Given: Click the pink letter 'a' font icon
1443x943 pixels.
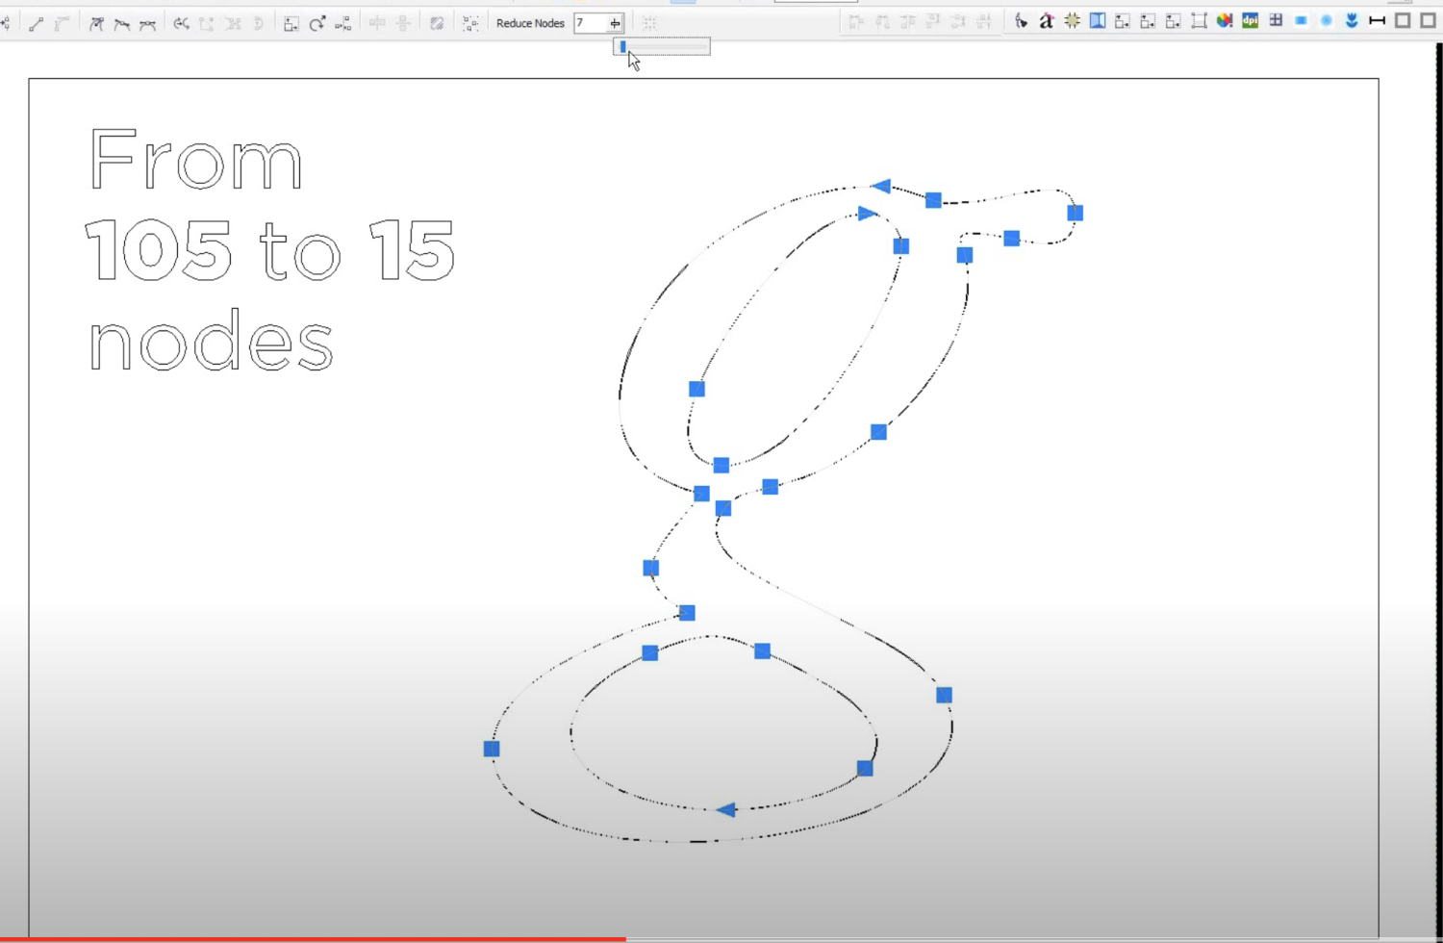Looking at the screenshot, I should click(1047, 21).
